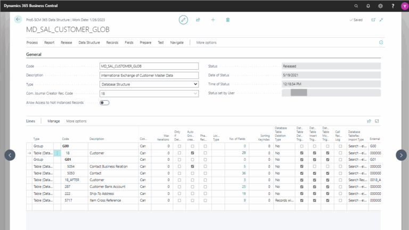Screen dimensions: 409x230
Task: Click More options in page menu
Action: coord(206,43)
